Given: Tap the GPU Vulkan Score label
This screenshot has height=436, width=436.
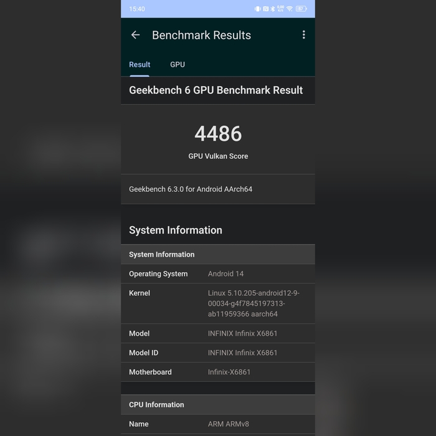Looking at the screenshot, I should pyautogui.click(x=218, y=156).
